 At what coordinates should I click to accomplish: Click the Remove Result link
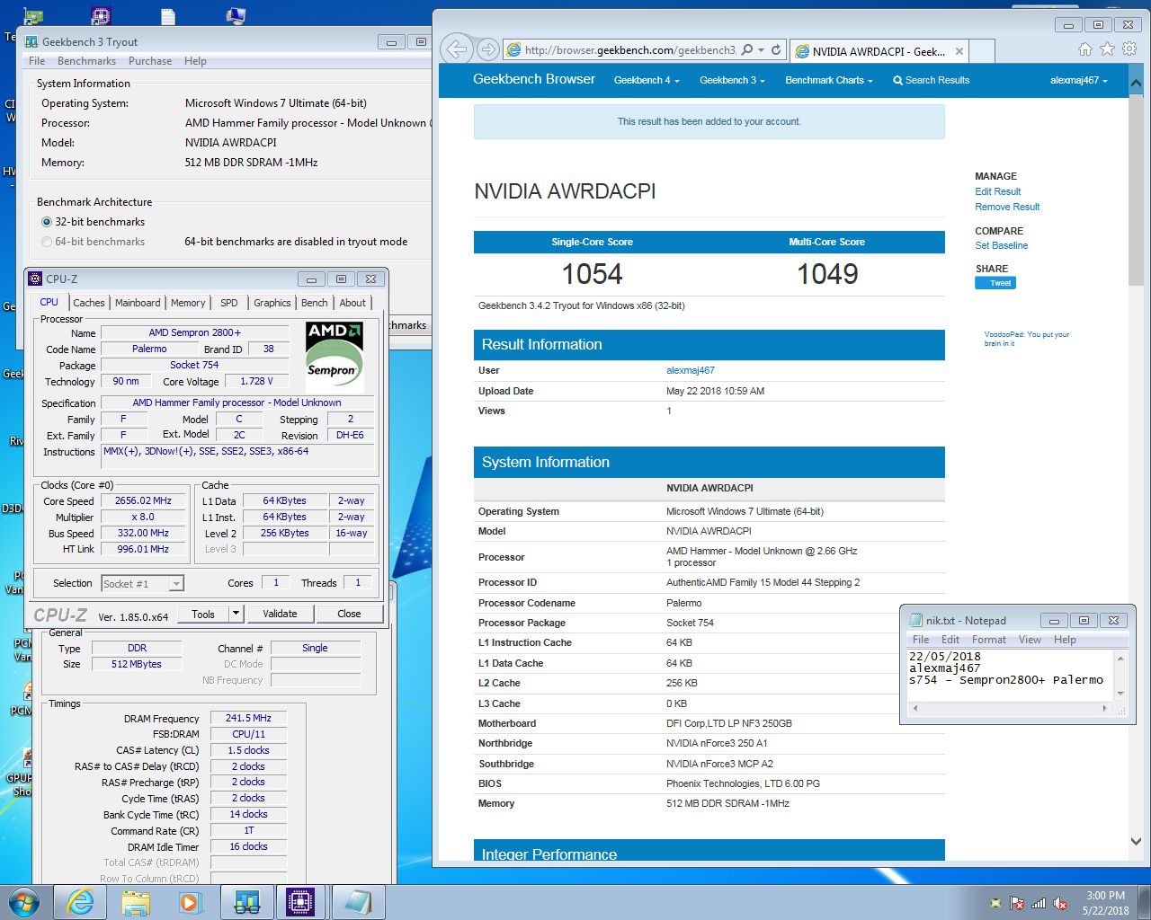(x=1007, y=207)
